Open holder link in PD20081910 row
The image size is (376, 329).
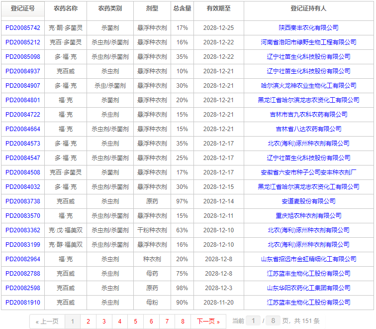(x=308, y=302)
